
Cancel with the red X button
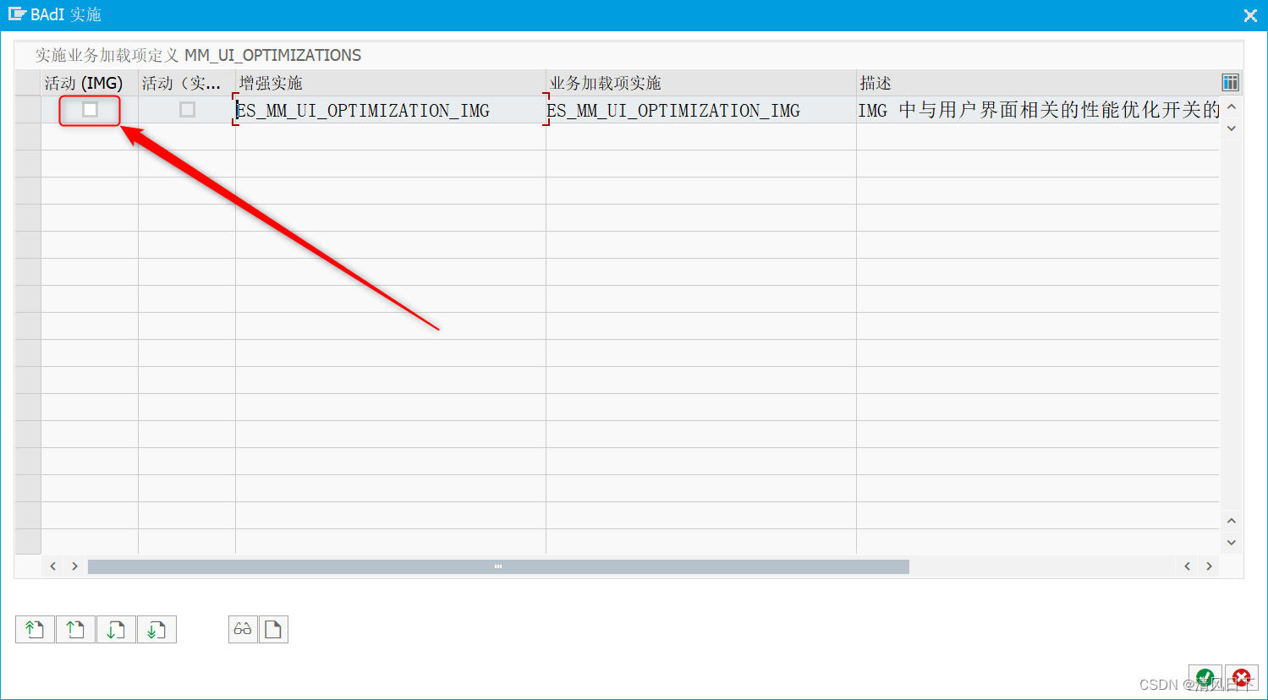(x=1241, y=677)
